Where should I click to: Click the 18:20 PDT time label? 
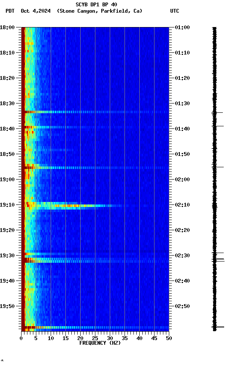[x=7, y=78]
